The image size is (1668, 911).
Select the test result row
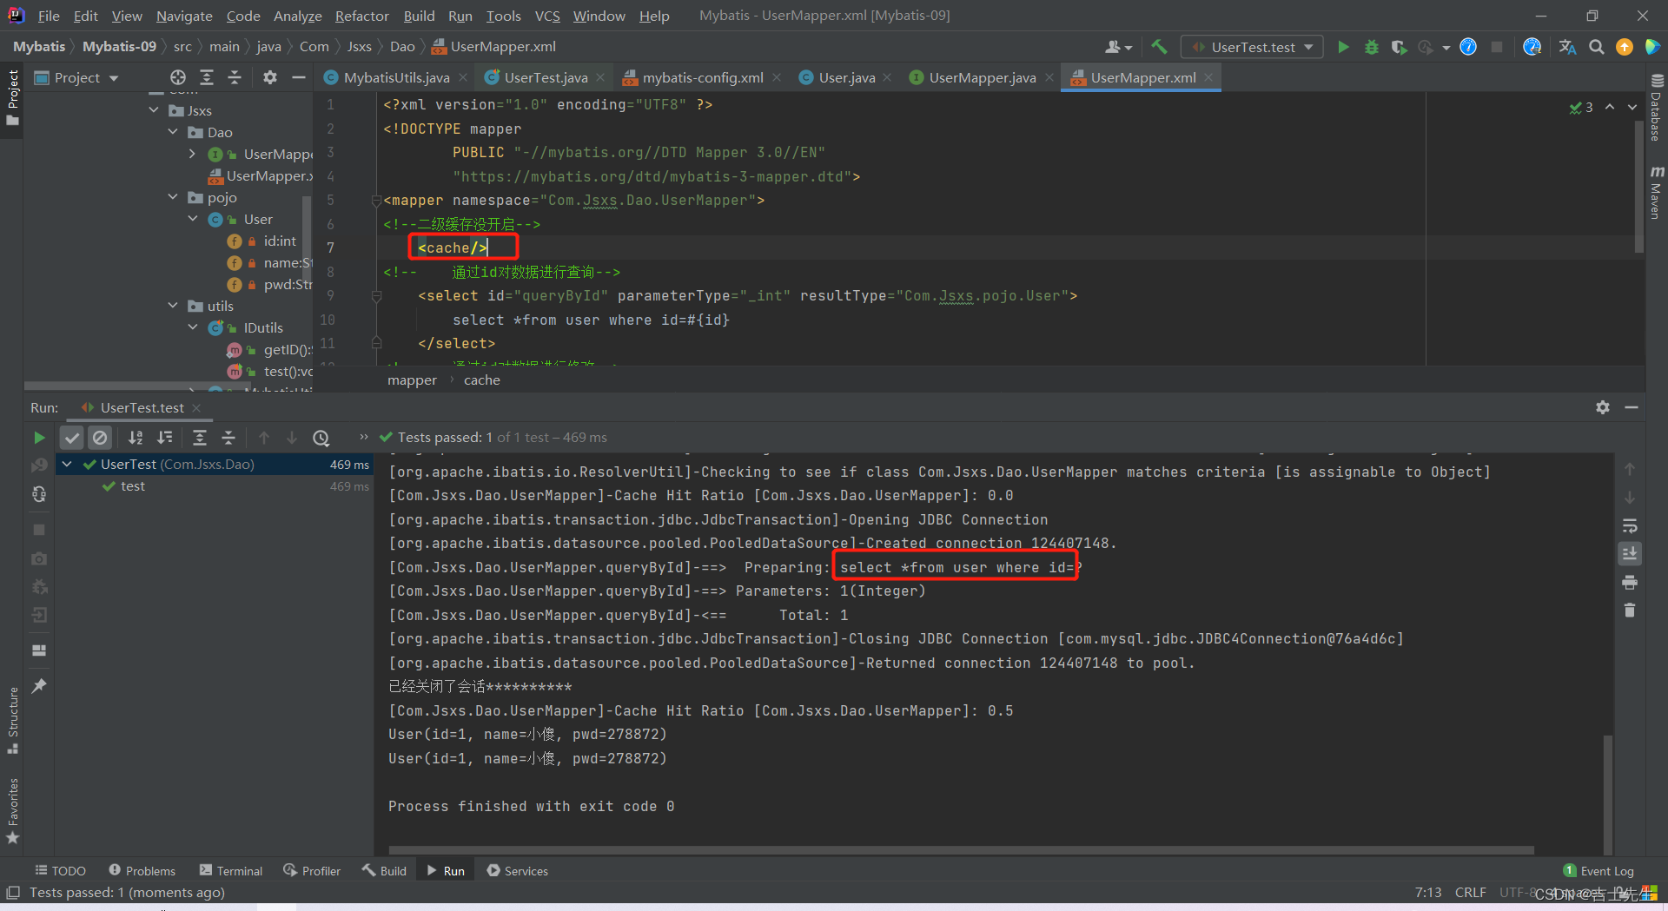click(214, 486)
